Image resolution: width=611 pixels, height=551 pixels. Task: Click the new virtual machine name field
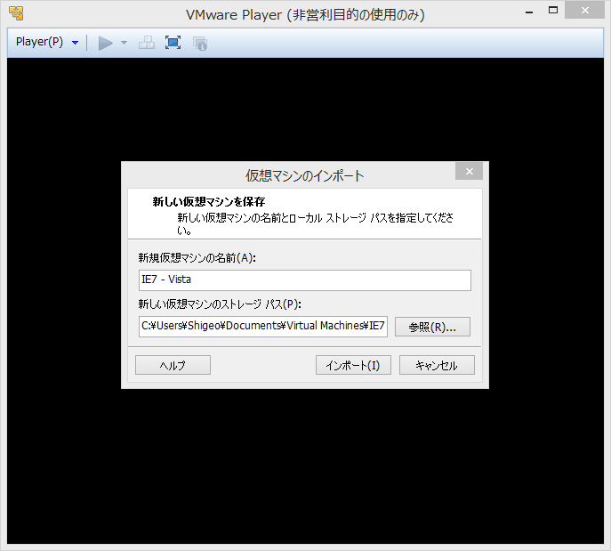click(305, 280)
